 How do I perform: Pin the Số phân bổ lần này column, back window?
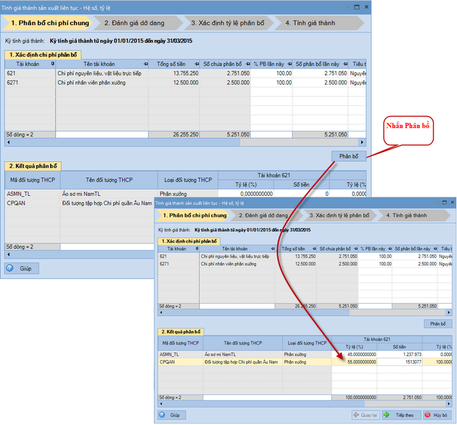click(x=345, y=64)
